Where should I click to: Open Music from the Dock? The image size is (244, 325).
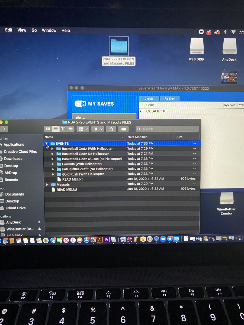(x=73, y=240)
